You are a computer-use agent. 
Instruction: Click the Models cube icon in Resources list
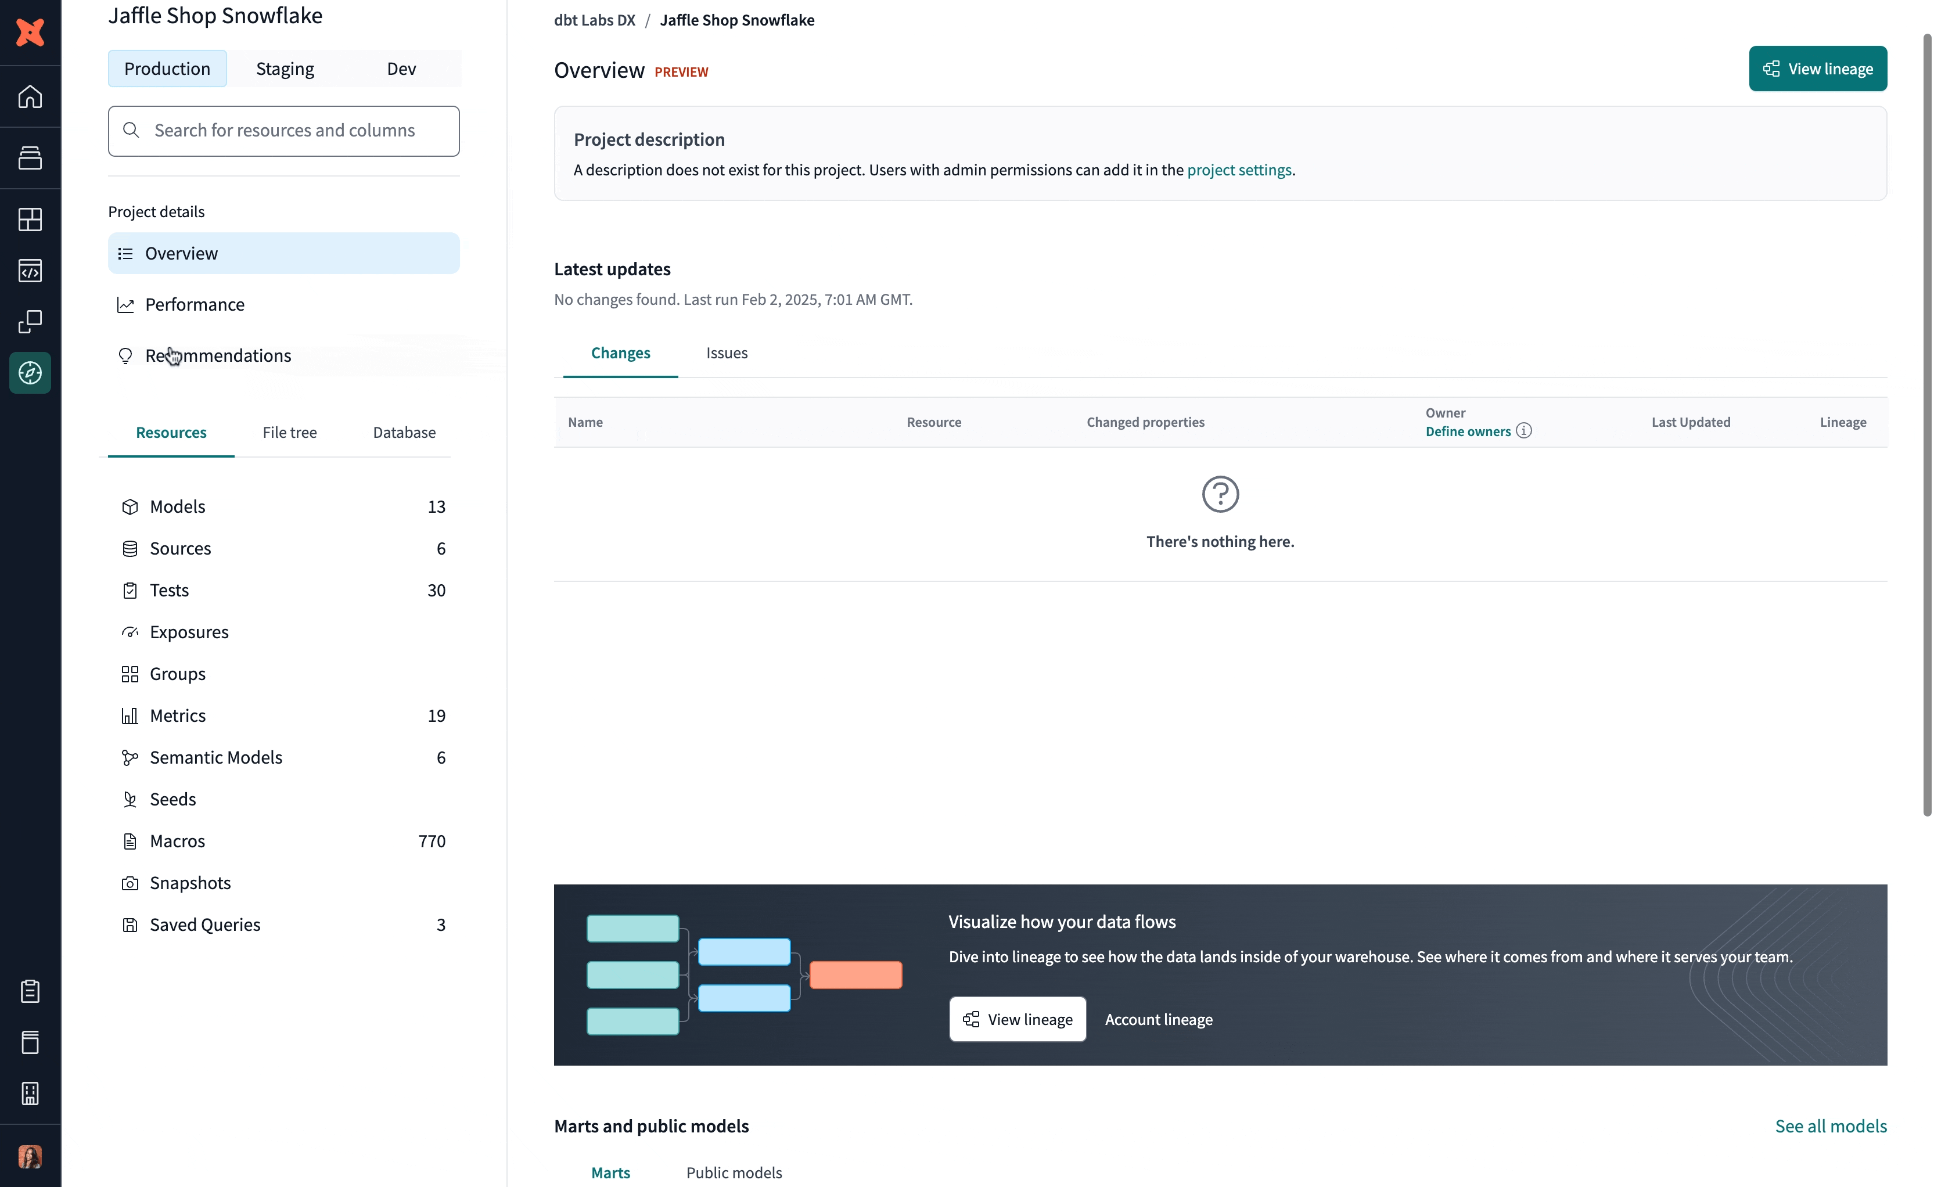tap(130, 506)
